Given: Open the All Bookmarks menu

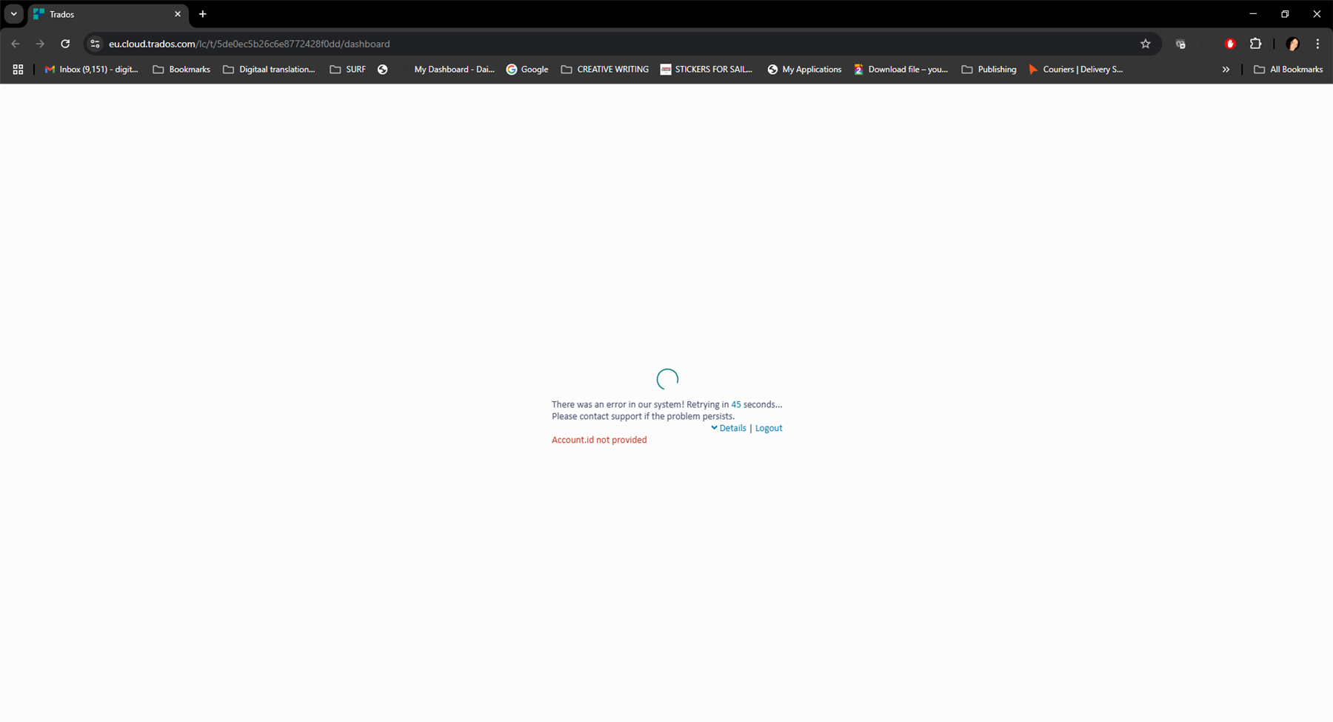Looking at the screenshot, I should (1289, 69).
